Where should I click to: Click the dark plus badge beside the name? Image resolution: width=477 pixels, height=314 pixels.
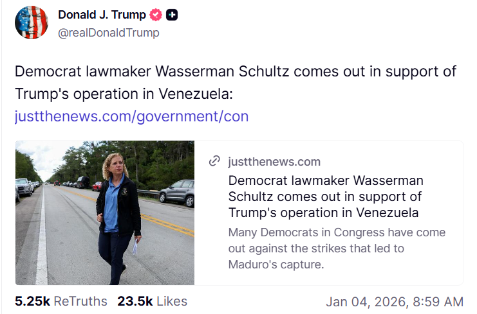tap(172, 15)
